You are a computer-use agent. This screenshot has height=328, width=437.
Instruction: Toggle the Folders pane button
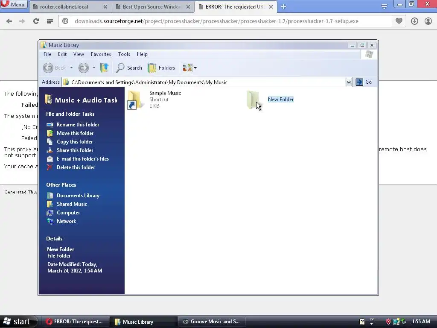tap(161, 68)
